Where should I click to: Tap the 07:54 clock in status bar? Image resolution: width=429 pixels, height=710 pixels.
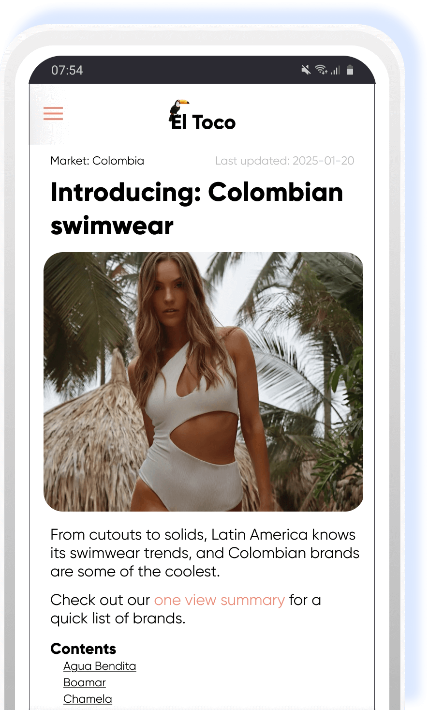67,70
